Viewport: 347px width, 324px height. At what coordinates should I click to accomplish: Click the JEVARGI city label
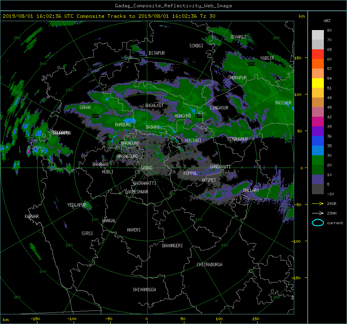click(x=238, y=37)
